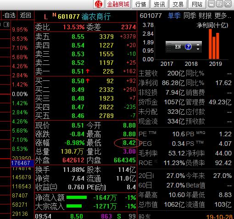
Task: Open the 更多.. link
Action: coord(223,16)
